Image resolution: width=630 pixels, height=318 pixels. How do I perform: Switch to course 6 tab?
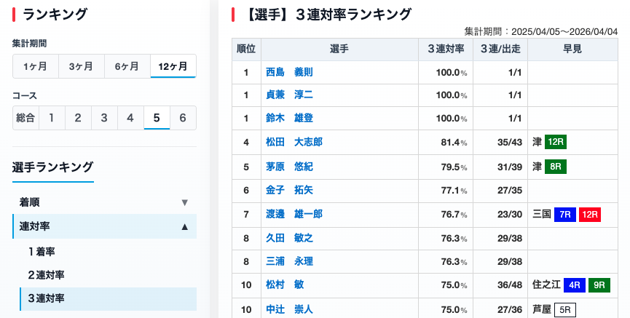click(x=183, y=118)
